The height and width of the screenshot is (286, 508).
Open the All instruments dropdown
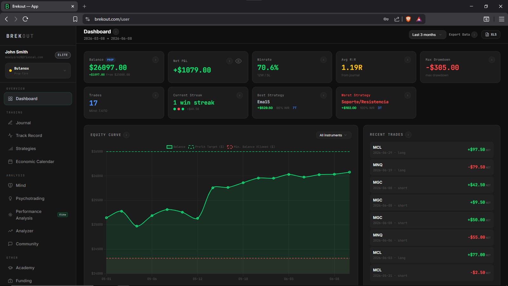[333, 135]
